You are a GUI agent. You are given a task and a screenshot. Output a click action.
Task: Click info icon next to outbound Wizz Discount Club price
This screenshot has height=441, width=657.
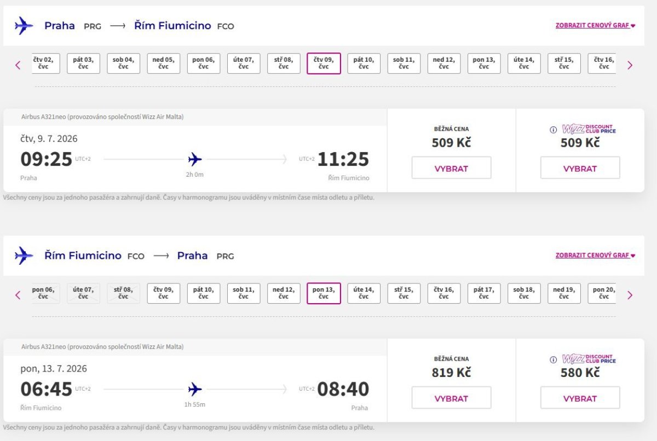[553, 130]
